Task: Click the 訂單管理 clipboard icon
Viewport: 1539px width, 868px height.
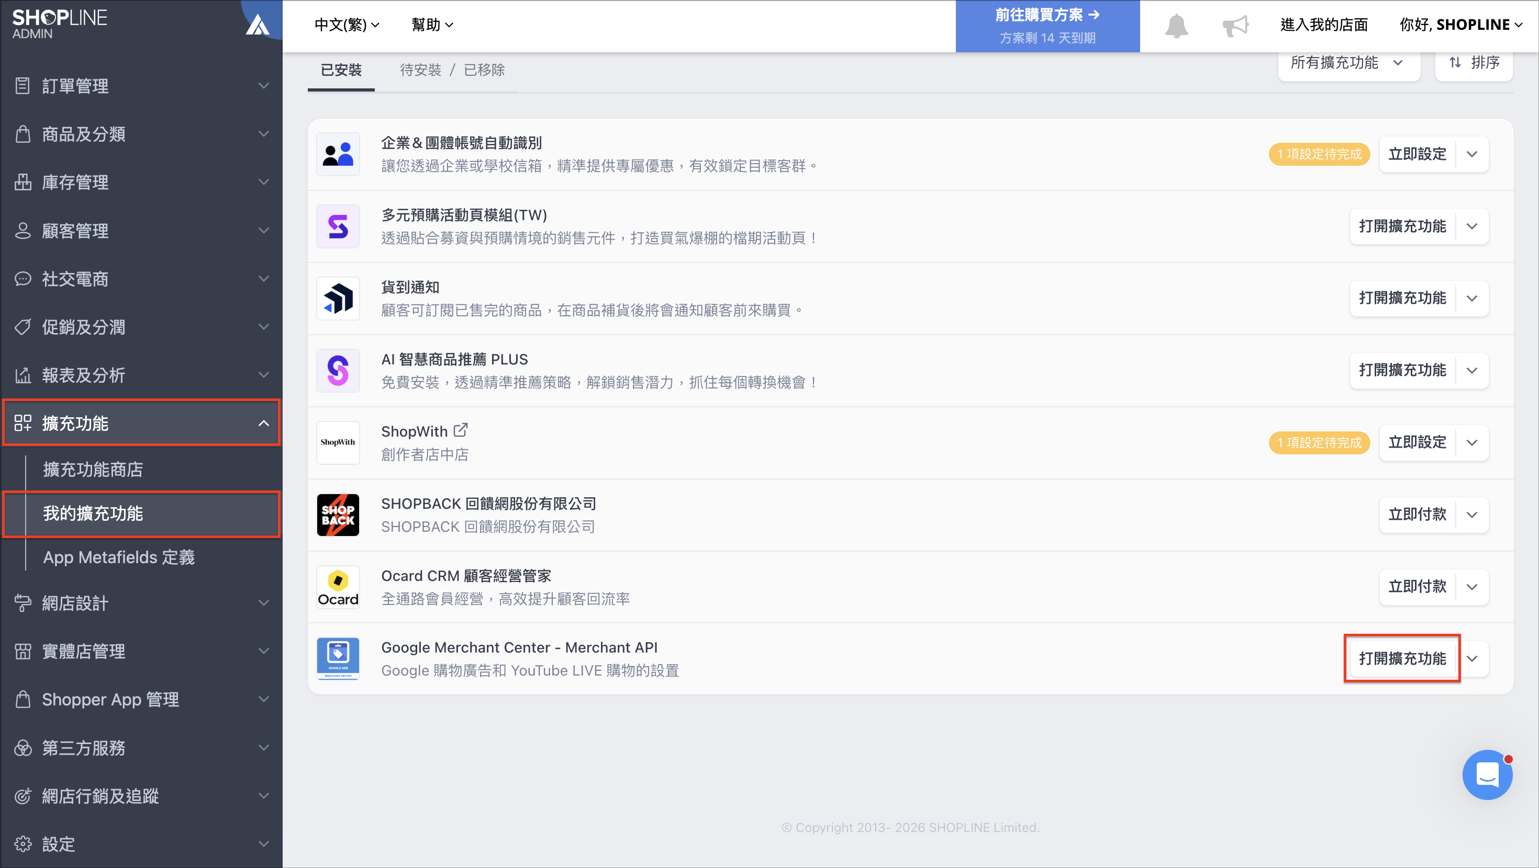Action: coord(23,86)
